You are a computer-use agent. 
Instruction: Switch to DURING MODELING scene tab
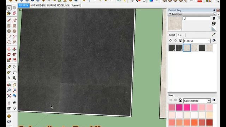coord(58,6)
